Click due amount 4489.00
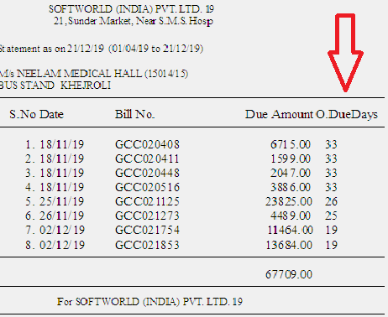This screenshot has width=388, height=317. (x=291, y=216)
